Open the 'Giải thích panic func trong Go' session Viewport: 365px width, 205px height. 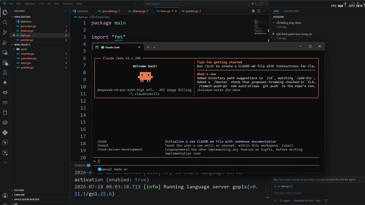(x=294, y=34)
